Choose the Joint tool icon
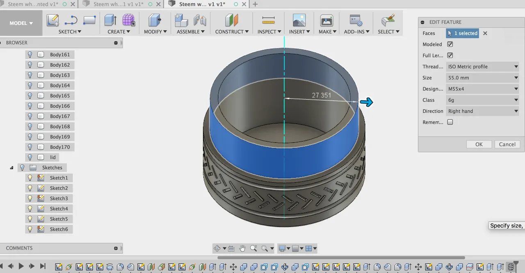The height and width of the screenshot is (273, 525). (x=200, y=20)
